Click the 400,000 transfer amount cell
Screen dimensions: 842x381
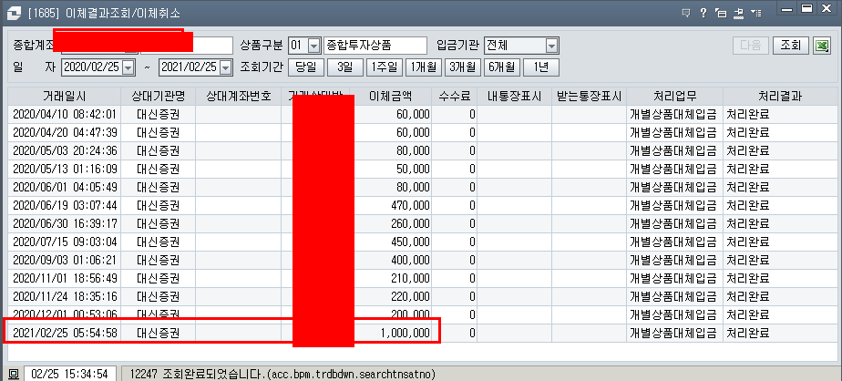point(391,261)
